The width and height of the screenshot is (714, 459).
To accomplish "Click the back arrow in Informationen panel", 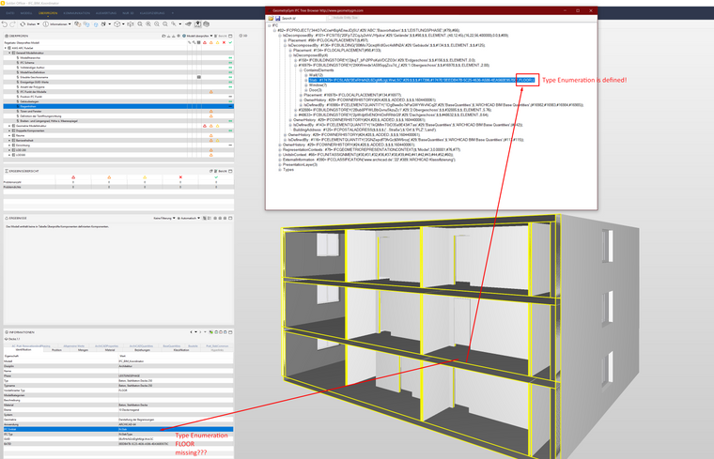I will (x=191, y=332).
